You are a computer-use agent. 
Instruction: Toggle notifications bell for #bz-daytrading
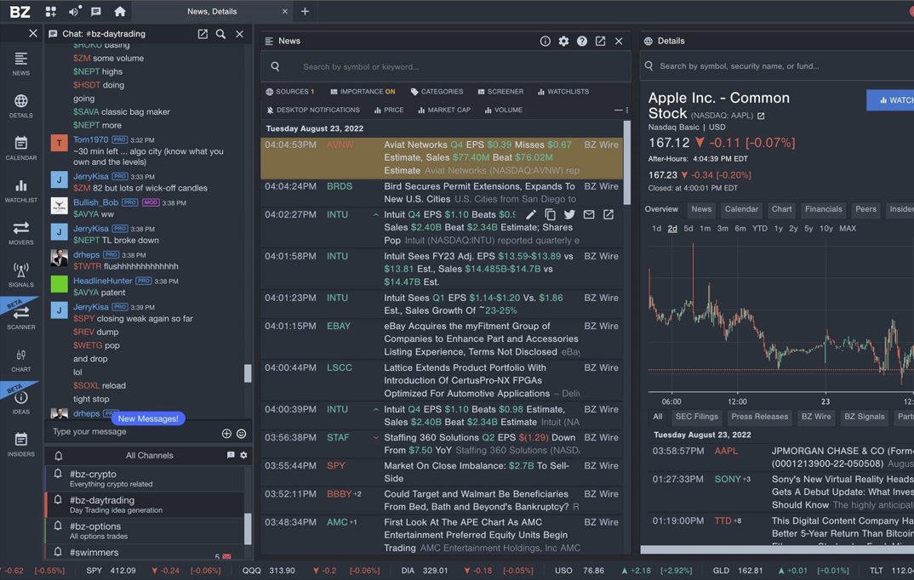(x=58, y=500)
